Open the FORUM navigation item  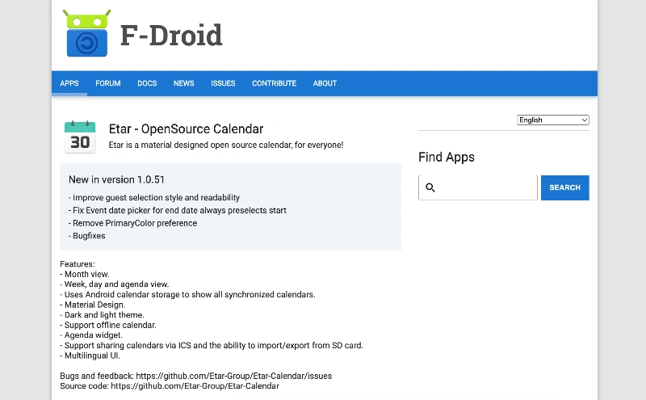pos(108,83)
